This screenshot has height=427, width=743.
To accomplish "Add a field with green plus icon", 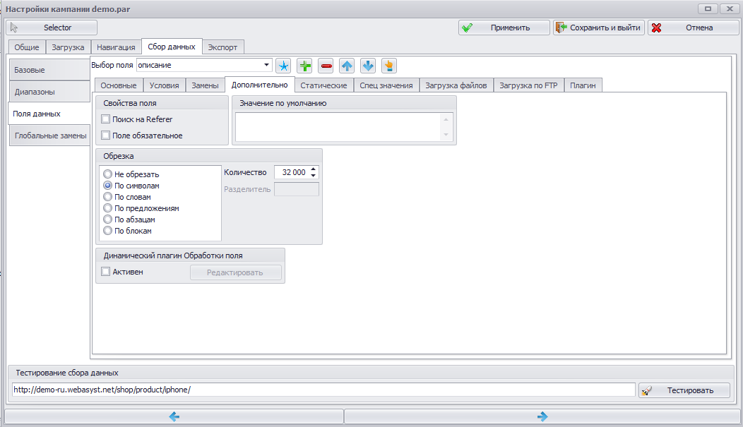I will click(304, 66).
